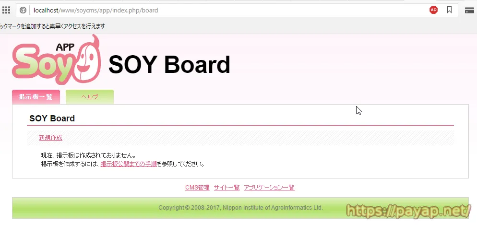Open the ヘルプ tab
477x225 pixels.
click(90, 97)
